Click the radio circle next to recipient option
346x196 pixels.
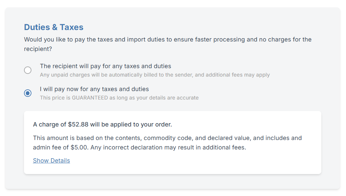point(28,70)
